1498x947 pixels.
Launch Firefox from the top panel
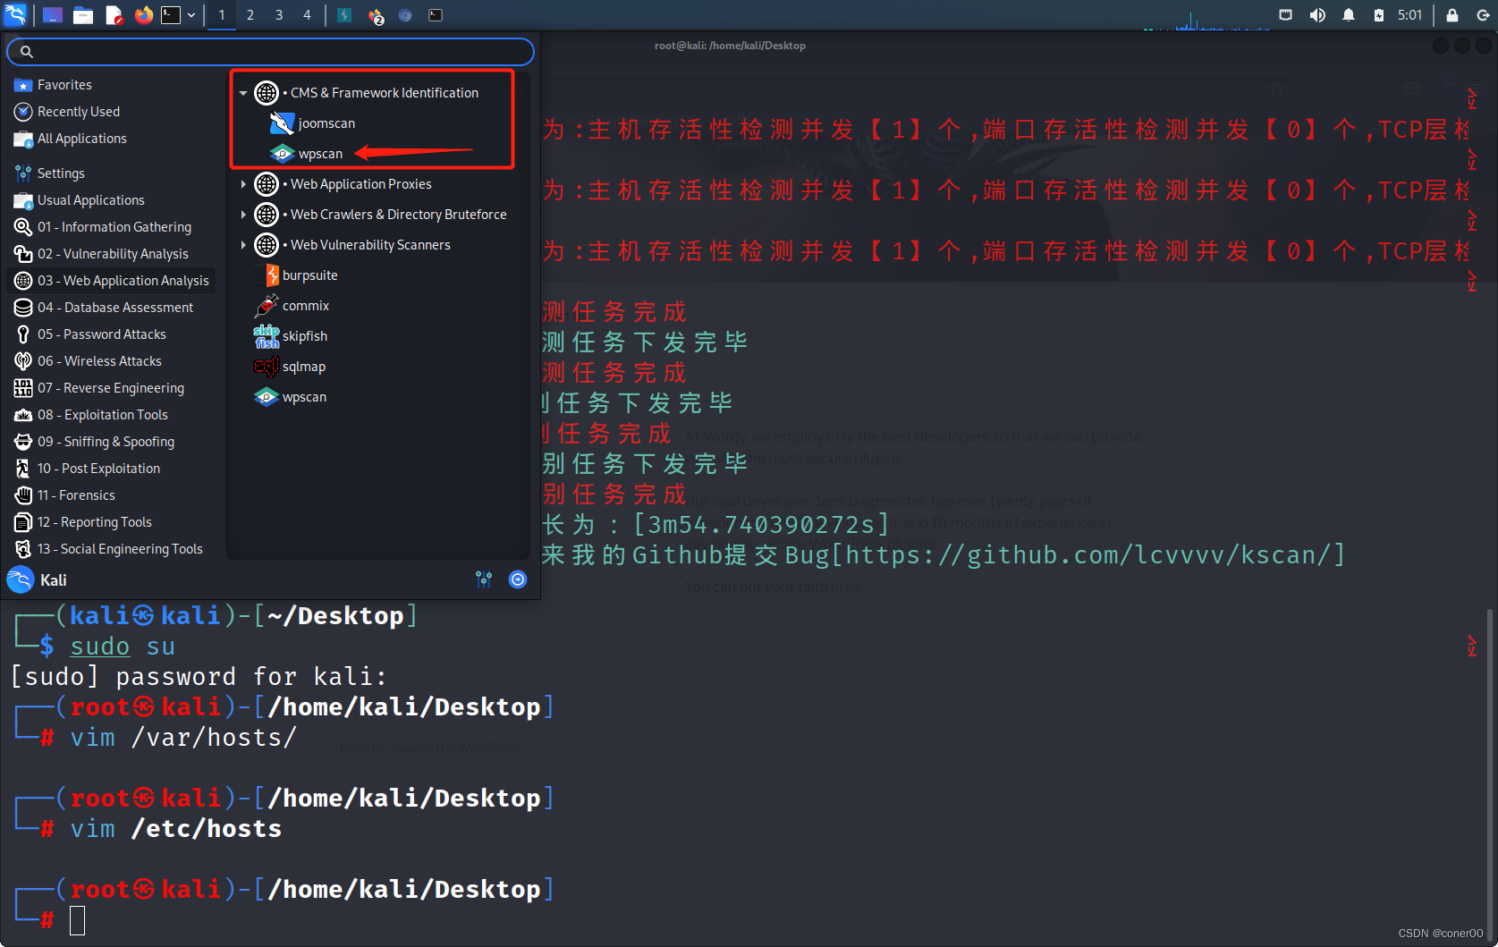(x=143, y=15)
